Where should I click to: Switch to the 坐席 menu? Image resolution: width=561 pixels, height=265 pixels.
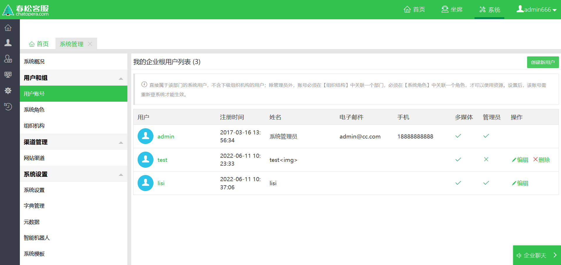pos(452,9)
